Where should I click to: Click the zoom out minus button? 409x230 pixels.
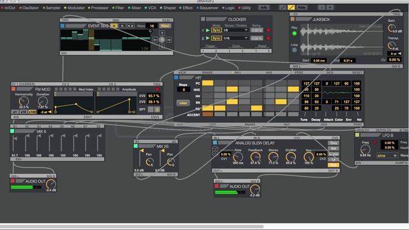tap(321, 7)
